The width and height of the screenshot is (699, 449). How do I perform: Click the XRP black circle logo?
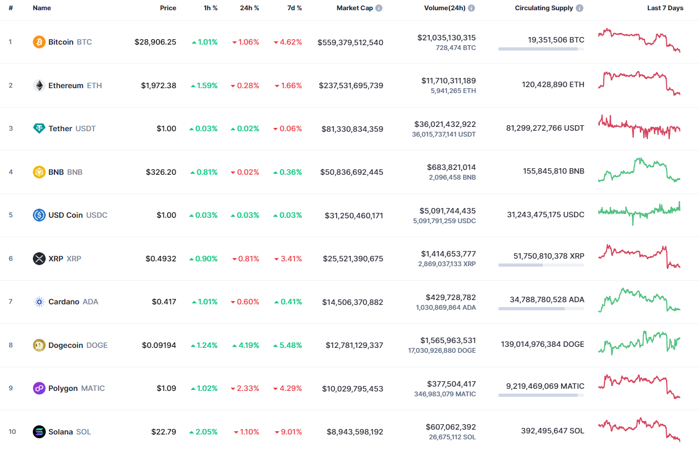pos(38,258)
